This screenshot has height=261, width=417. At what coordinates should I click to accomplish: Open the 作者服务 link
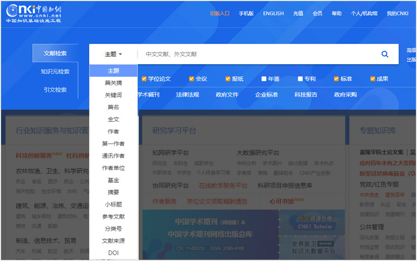pos(164,201)
